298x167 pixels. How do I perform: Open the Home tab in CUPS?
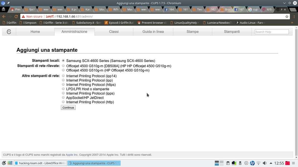(35, 32)
